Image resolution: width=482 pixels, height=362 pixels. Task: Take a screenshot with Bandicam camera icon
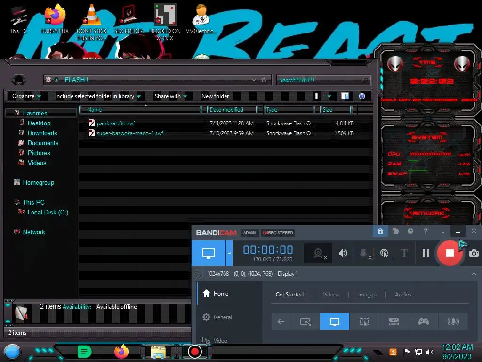click(x=474, y=253)
